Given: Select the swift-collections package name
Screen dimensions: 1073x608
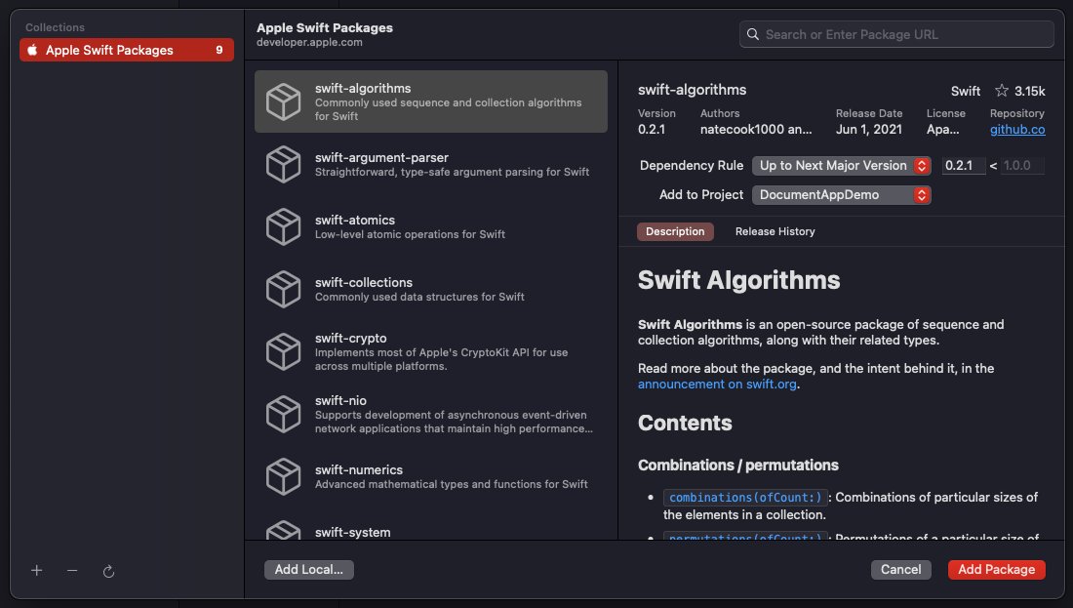Looking at the screenshot, I should (x=364, y=282).
